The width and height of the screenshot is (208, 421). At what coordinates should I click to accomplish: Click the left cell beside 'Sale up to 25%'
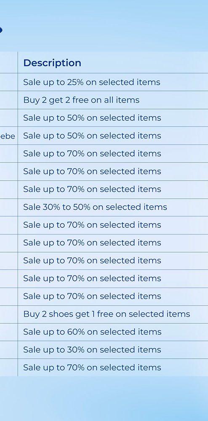[9, 82]
